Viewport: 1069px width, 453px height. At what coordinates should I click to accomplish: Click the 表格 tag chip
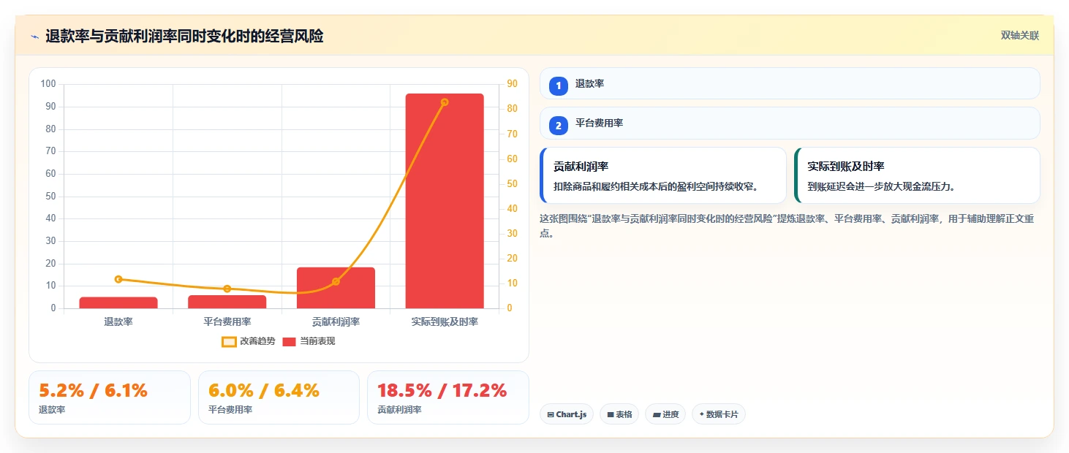point(619,414)
